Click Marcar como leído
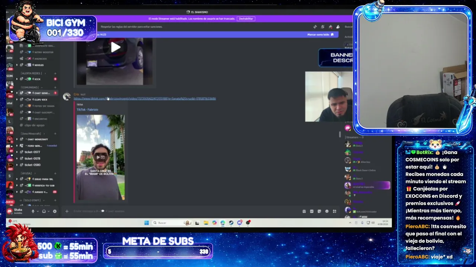The height and width of the screenshot is (267, 476). click(321, 34)
